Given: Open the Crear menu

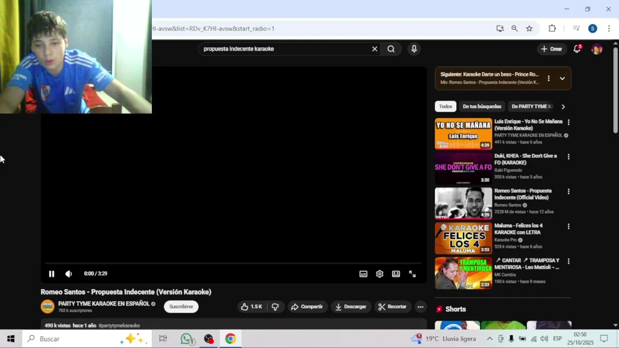Looking at the screenshot, I should [551, 49].
